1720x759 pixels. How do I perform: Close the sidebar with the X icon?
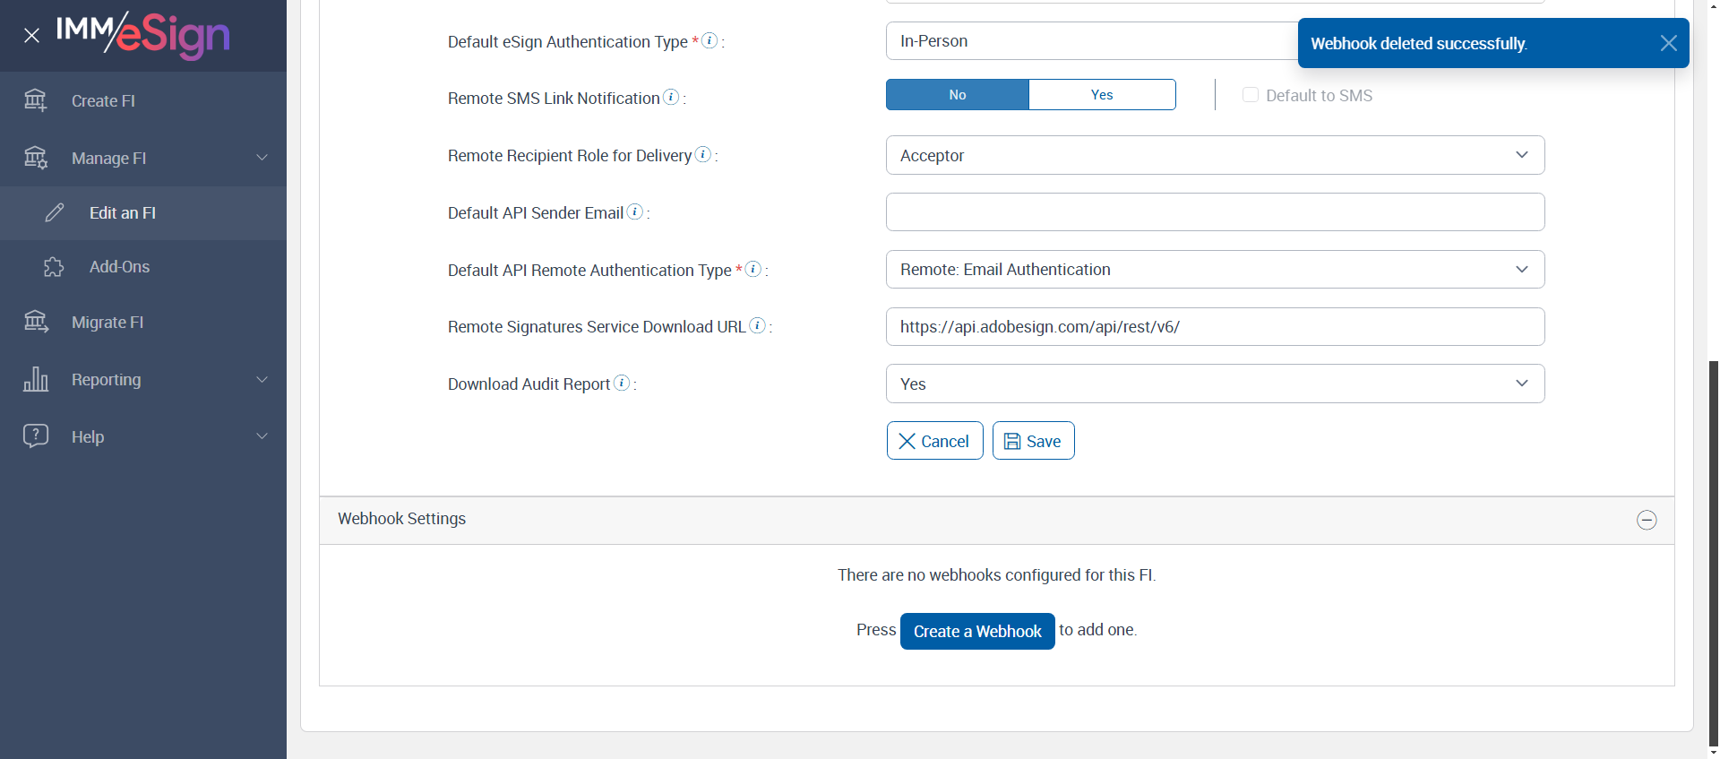31,36
